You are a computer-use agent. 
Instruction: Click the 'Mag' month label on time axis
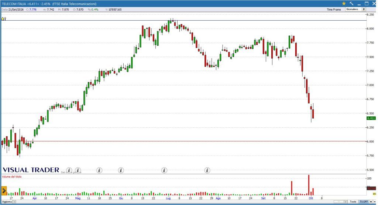point(78,198)
